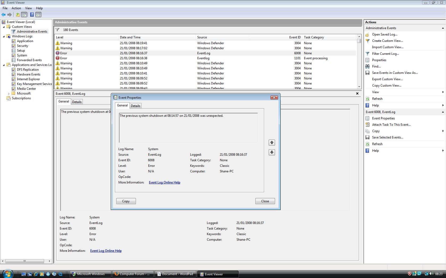
Task: Select Forwarded Events in tree
Action: [x=29, y=60]
